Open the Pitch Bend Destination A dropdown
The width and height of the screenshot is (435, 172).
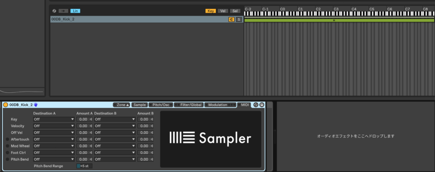click(x=54, y=159)
